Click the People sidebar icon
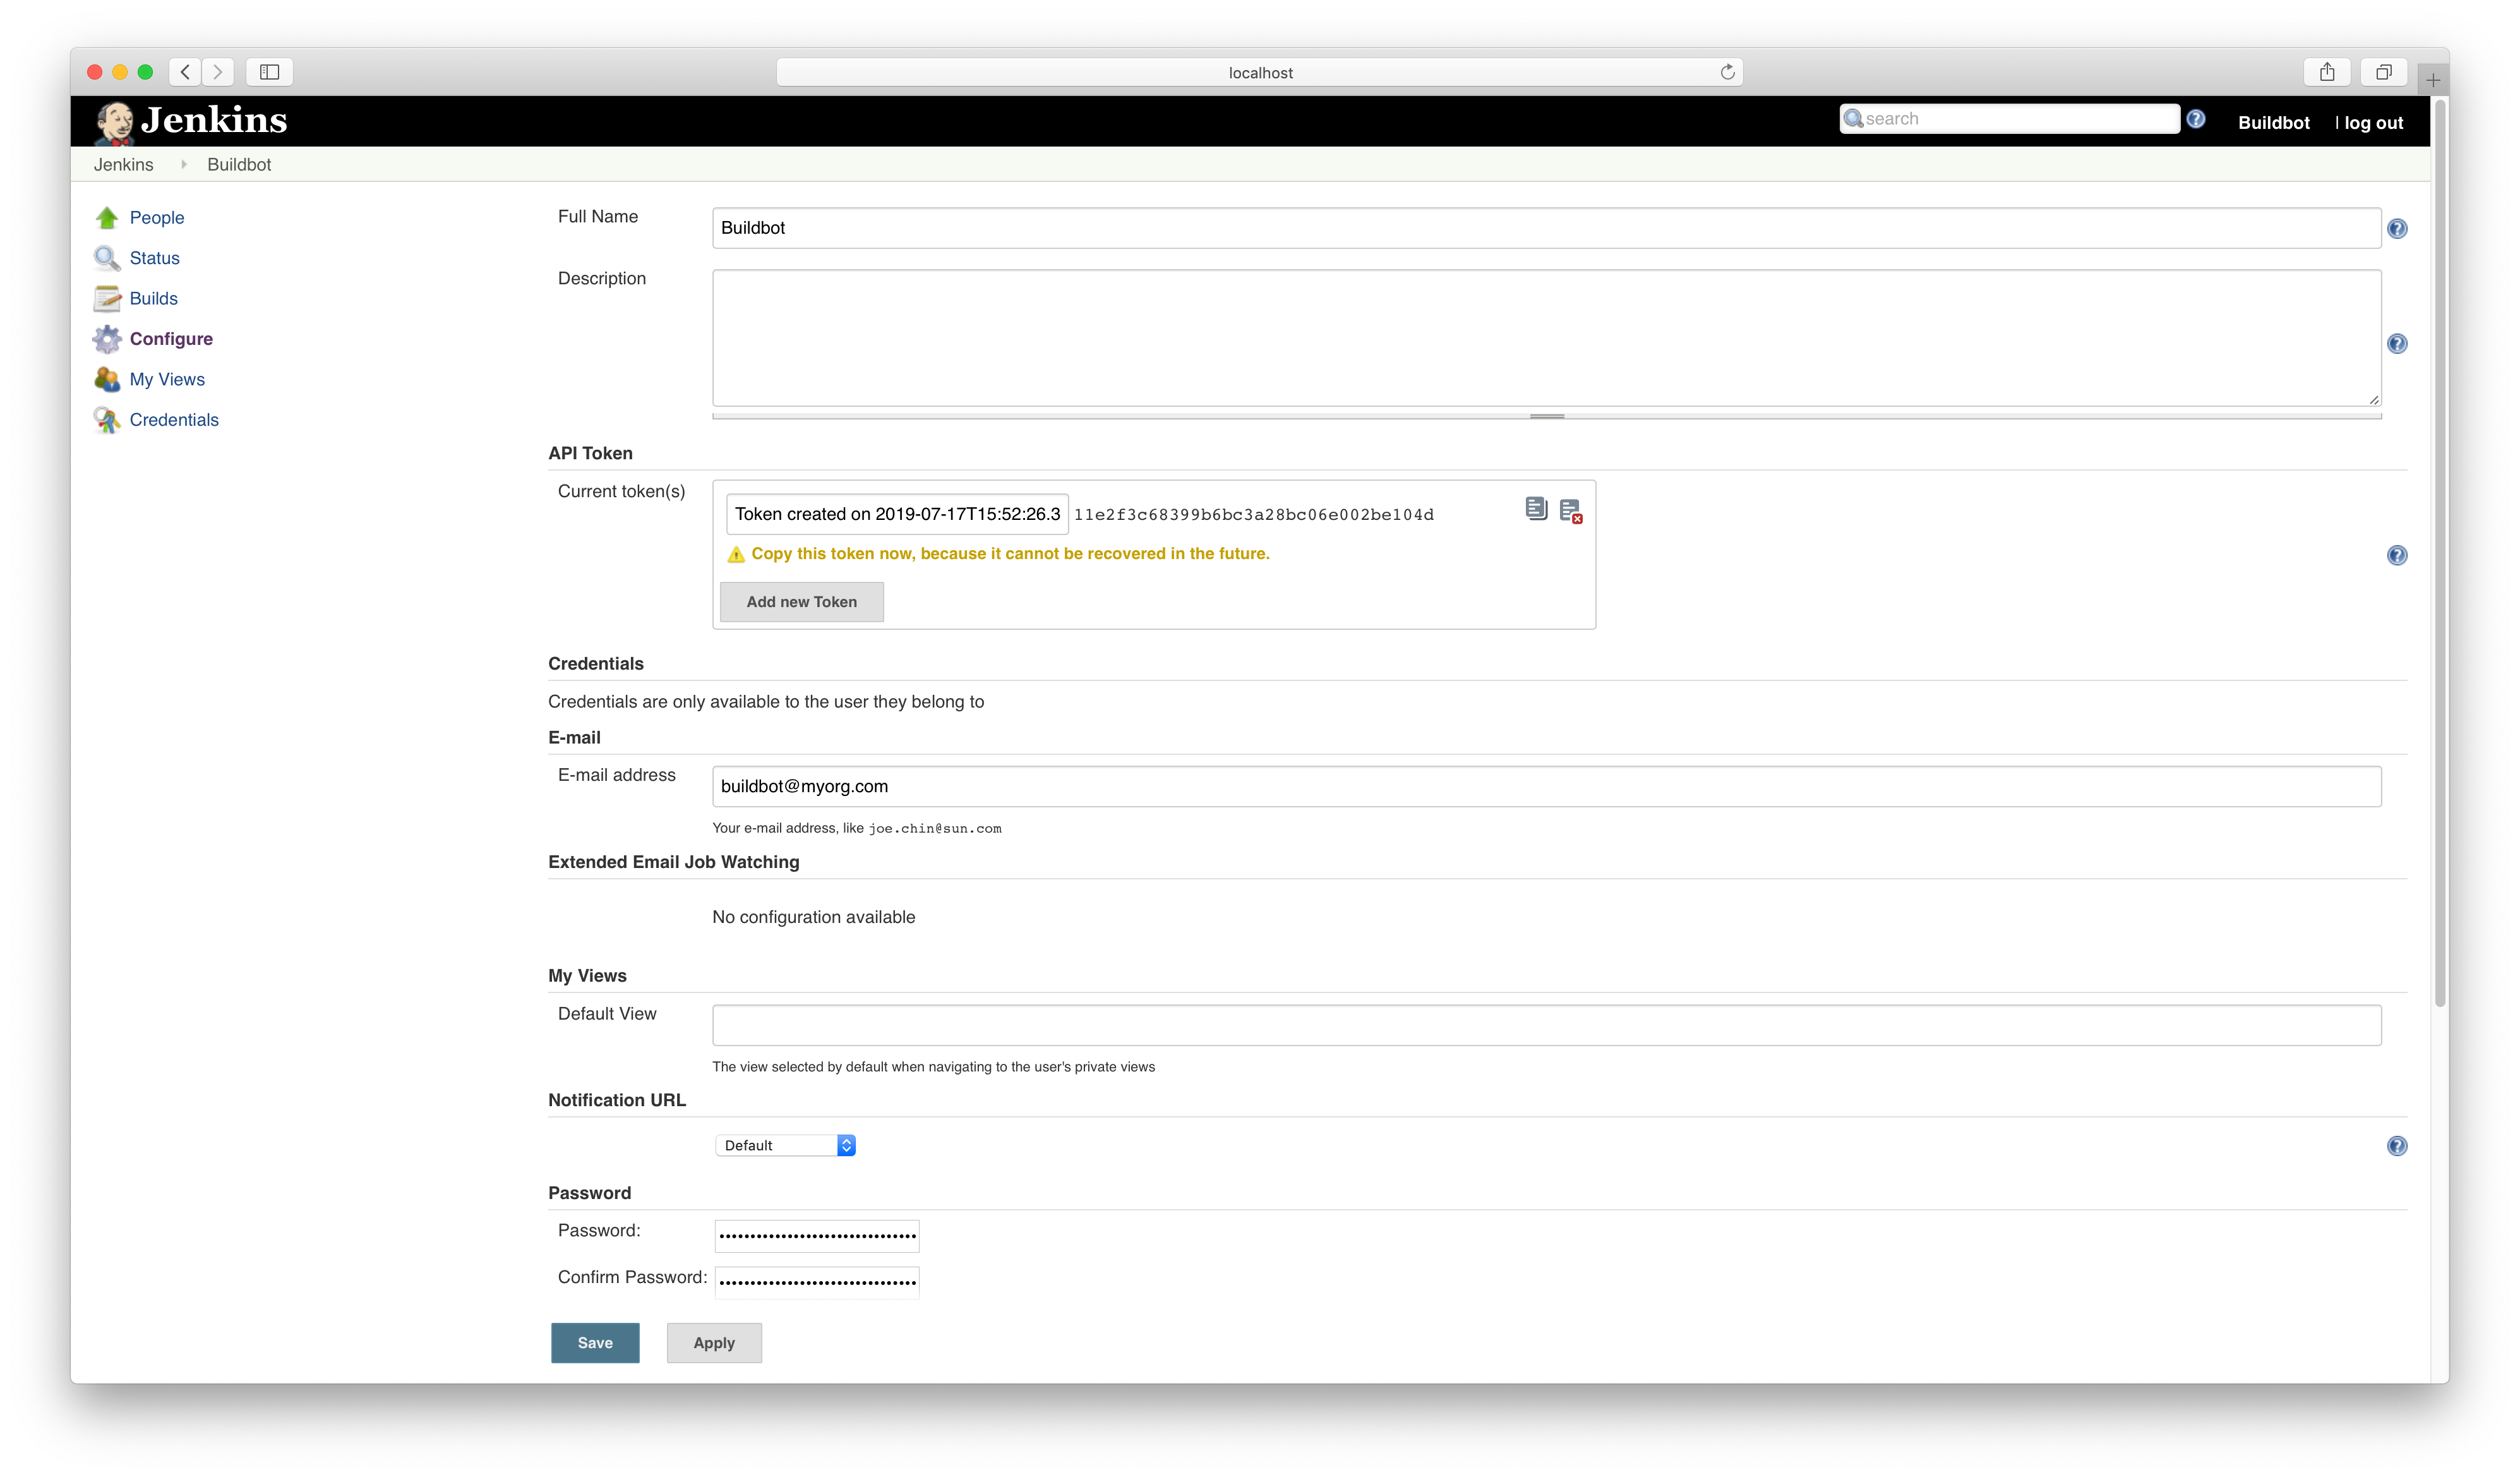This screenshot has height=1477, width=2520. [107, 218]
